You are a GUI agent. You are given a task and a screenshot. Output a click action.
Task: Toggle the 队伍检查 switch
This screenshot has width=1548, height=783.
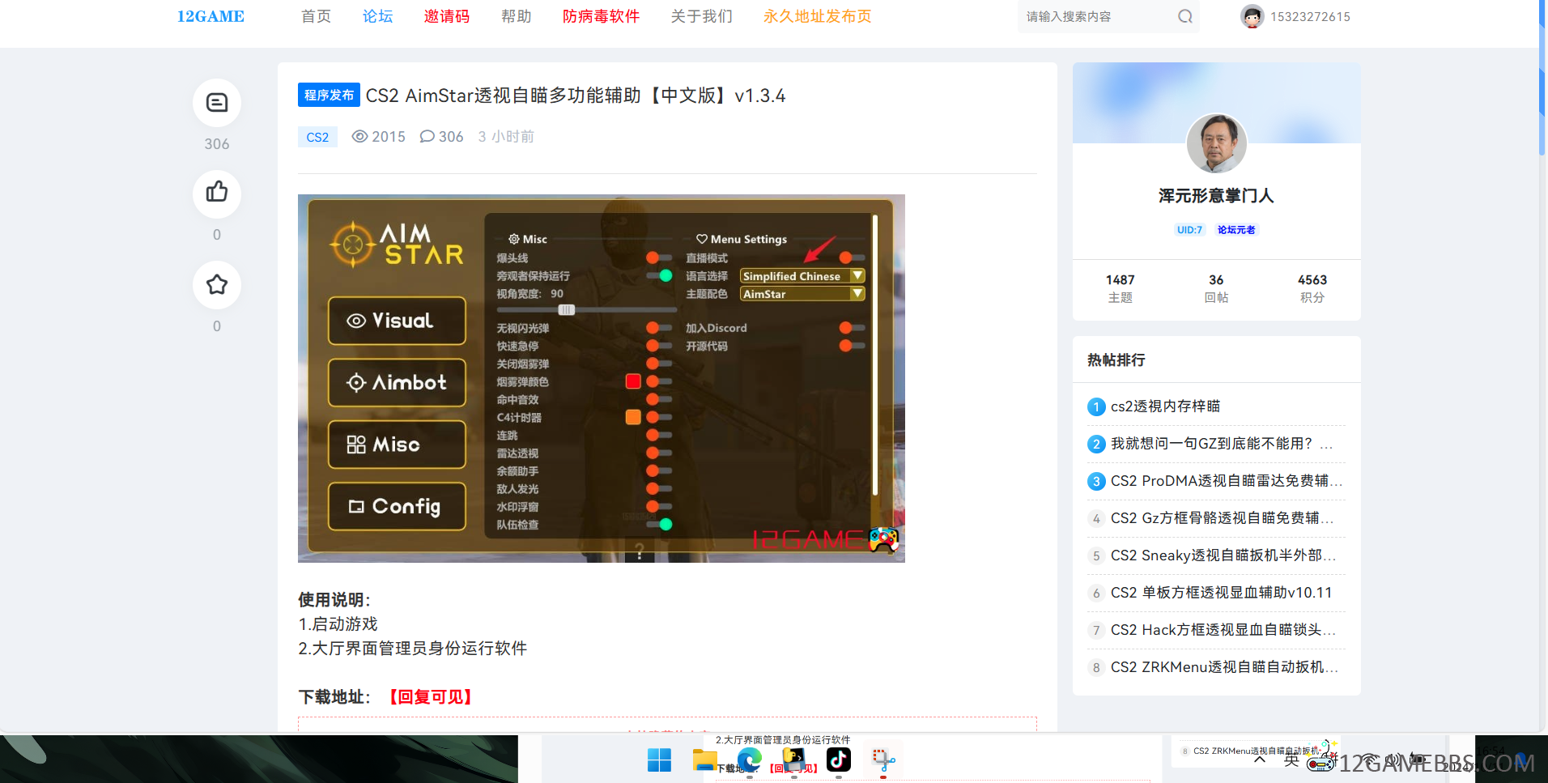click(660, 524)
